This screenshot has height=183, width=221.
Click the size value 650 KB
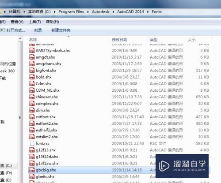[202, 97]
